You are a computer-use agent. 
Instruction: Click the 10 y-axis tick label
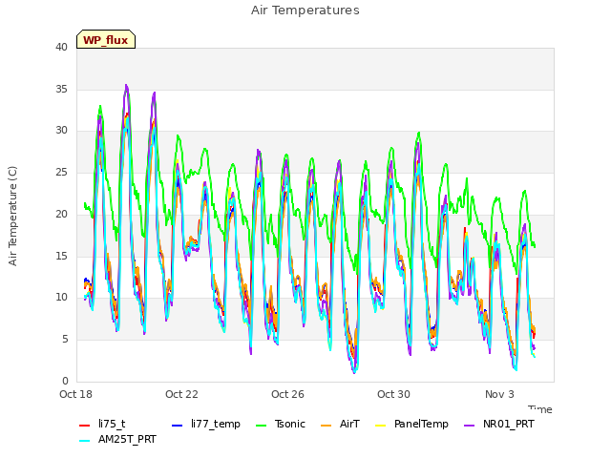click(x=61, y=297)
